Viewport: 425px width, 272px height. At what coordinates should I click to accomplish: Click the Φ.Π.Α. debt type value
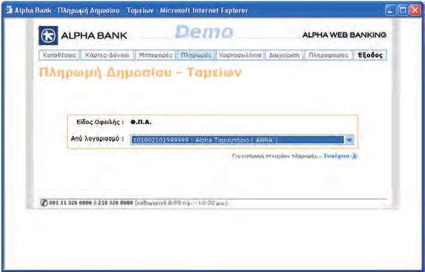point(141,122)
